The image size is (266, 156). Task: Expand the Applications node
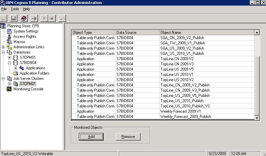click(x=16, y=68)
